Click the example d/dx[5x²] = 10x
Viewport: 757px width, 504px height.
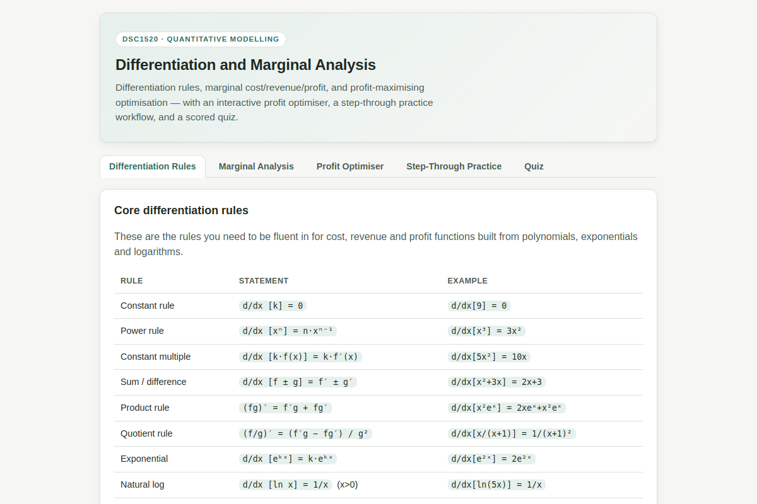point(489,357)
